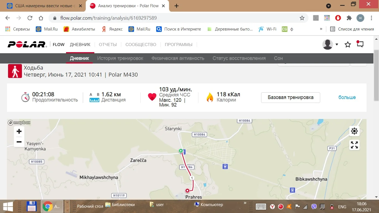Expand map to fullscreen
Screen dimensions: 379x213
tap(354, 145)
